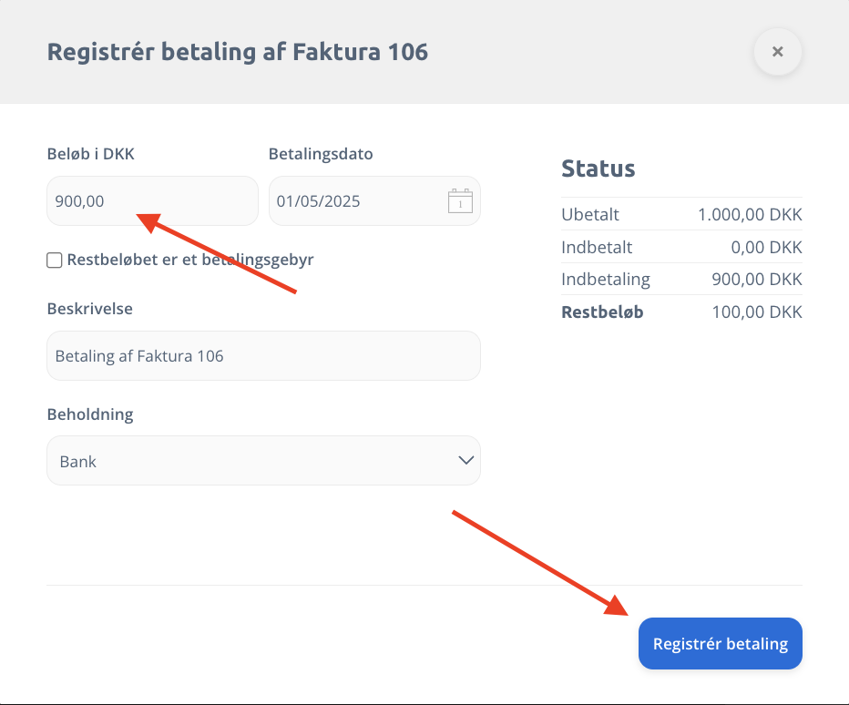849x705 pixels.
Task: Click the Indbetaling 900,00 DKK value
Action: (757, 279)
